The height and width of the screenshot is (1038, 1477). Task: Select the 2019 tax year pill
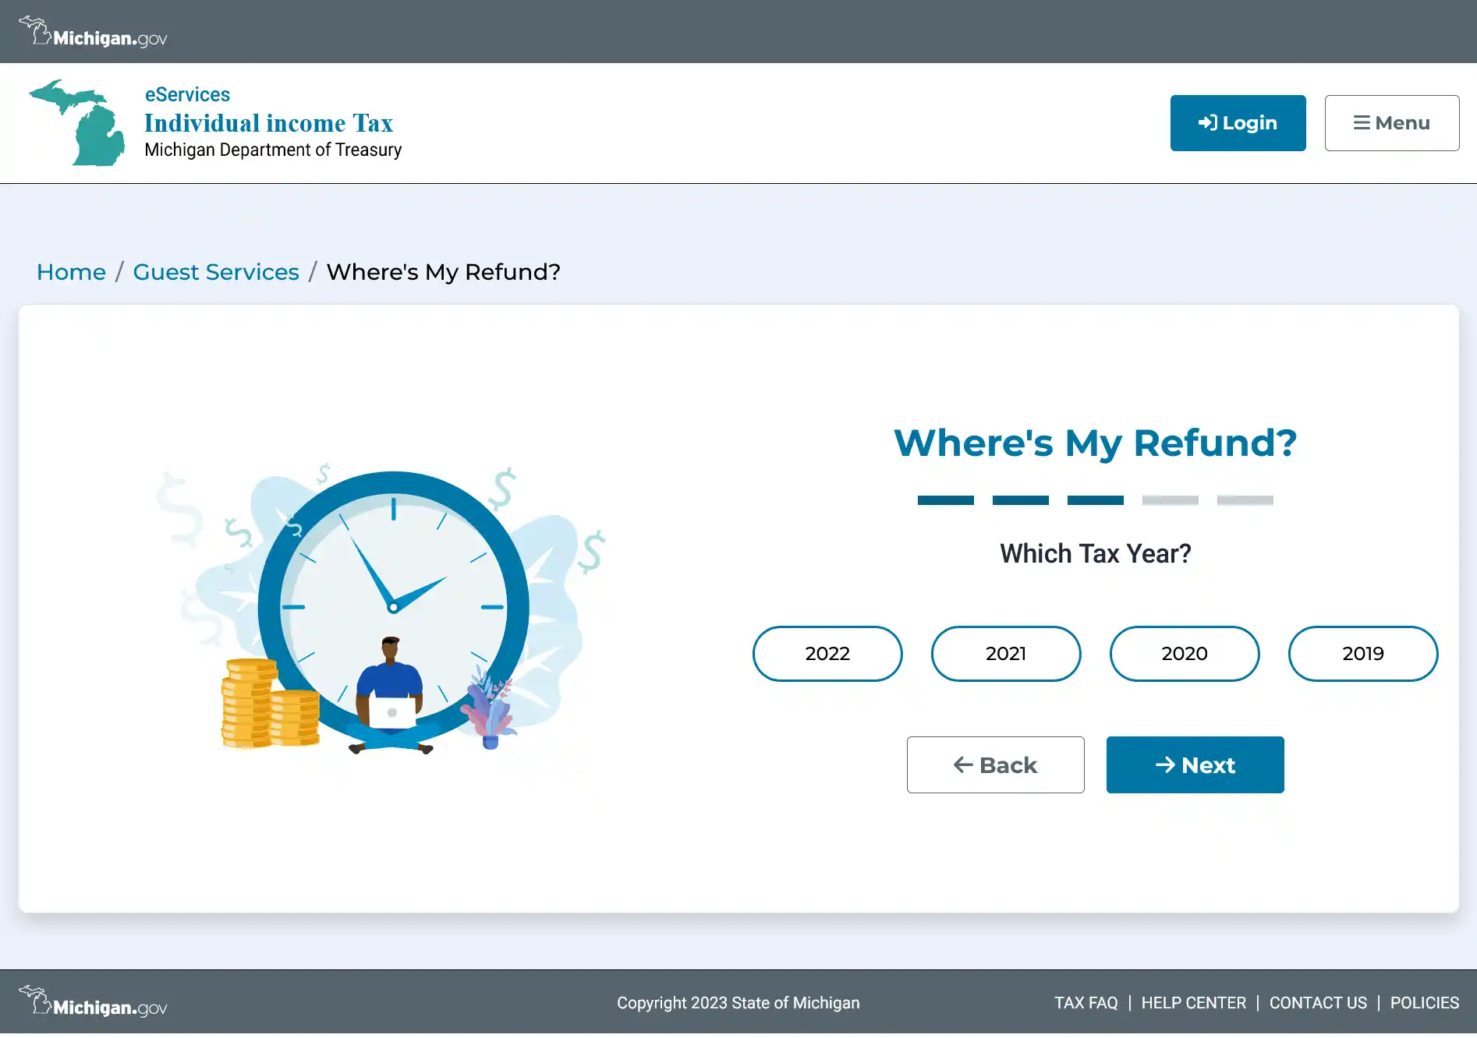click(1362, 654)
